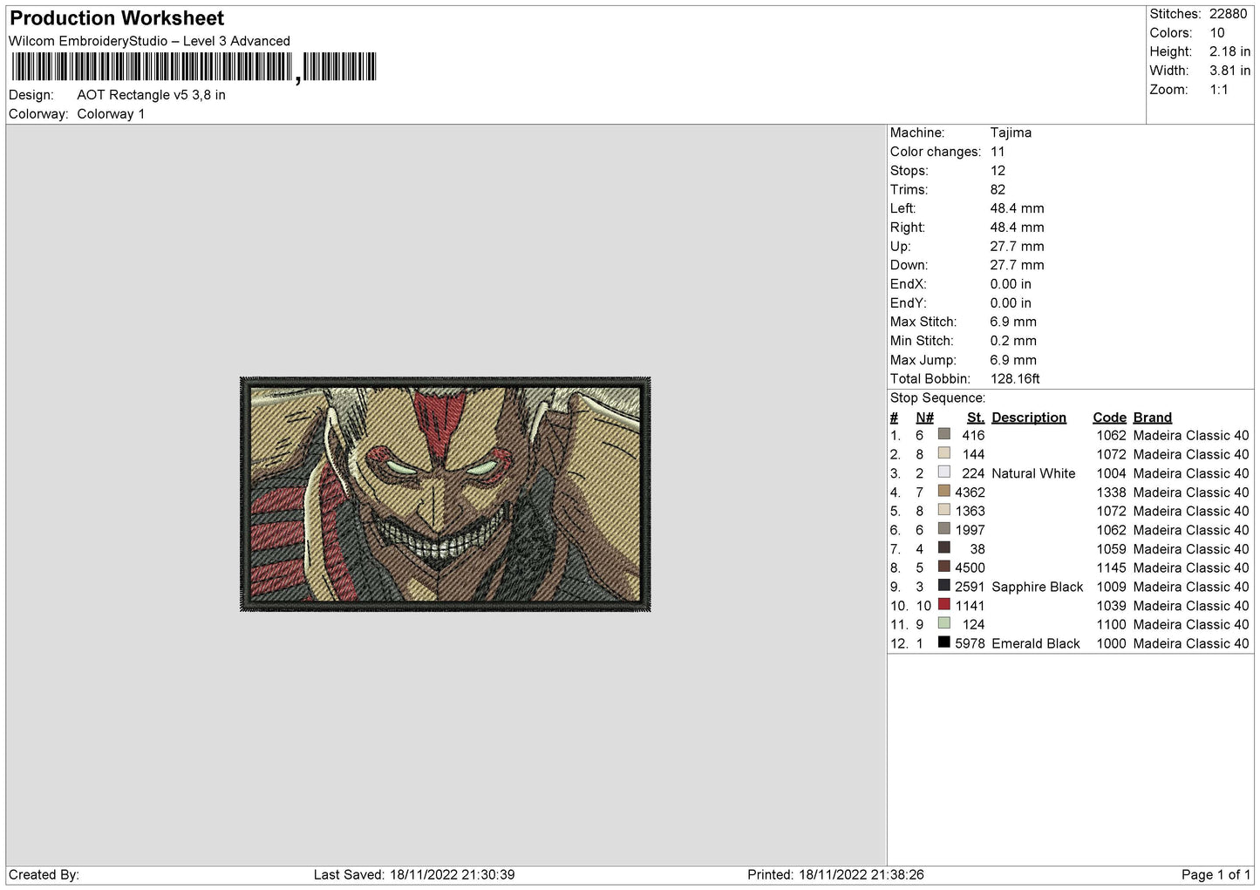The image size is (1260, 890).
Task: Click the Color changes value '11'
Action: pos(998,152)
